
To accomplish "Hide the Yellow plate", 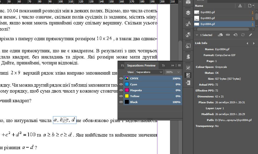I will pos(121,96).
